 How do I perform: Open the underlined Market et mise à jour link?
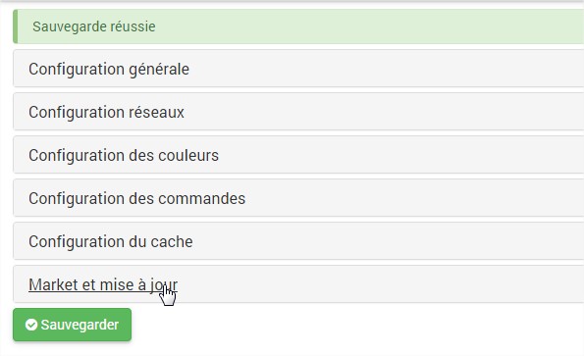point(103,285)
